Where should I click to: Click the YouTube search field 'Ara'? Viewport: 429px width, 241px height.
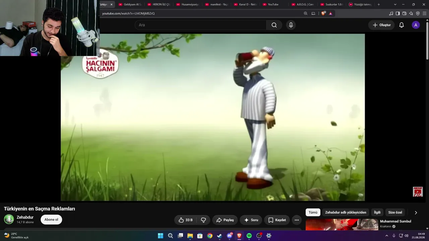click(201, 25)
